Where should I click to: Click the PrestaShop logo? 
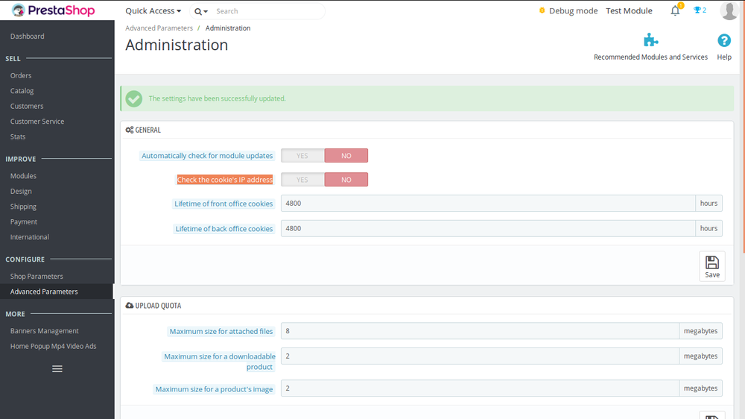53,10
